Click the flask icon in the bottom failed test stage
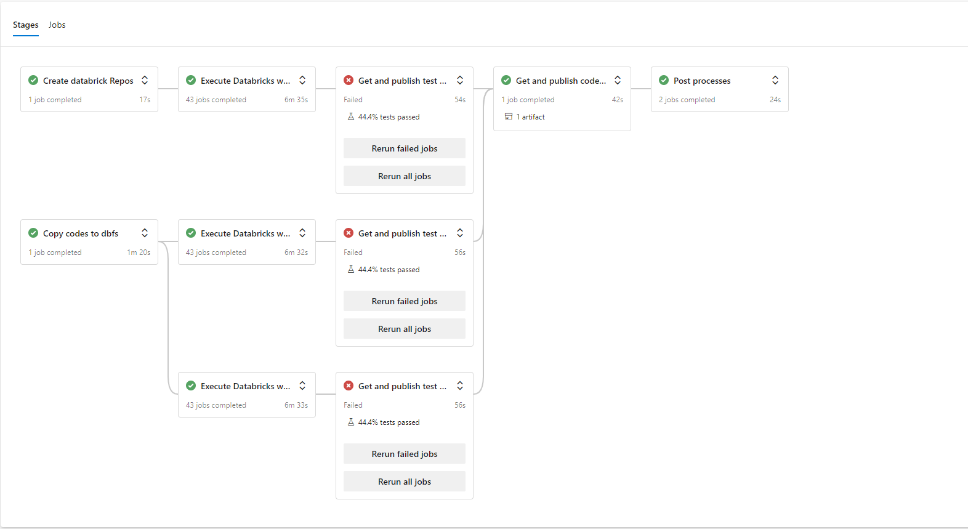Screen dimensions: 968x529 click(x=351, y=422)
